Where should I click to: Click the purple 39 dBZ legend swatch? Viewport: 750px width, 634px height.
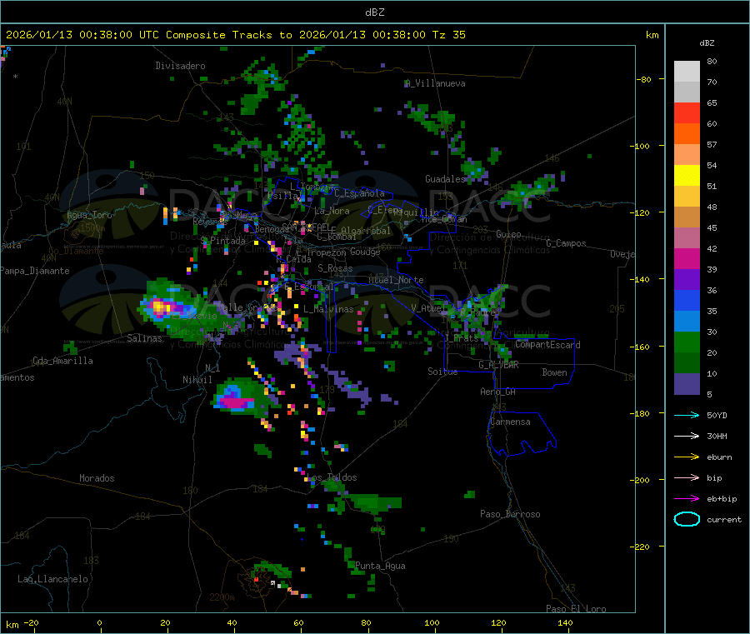[x=687, y=279]
